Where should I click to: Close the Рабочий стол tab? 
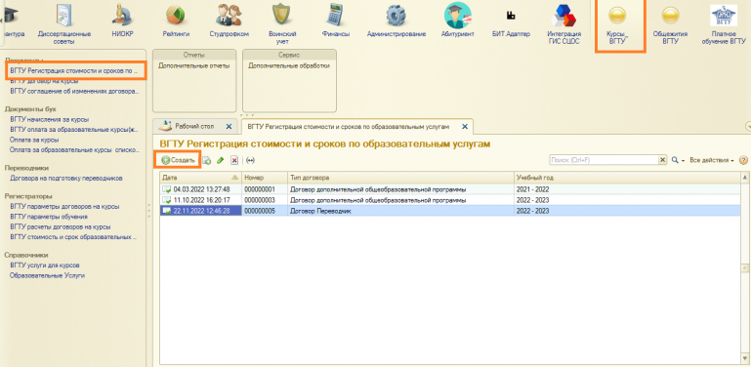coord(229,127)
